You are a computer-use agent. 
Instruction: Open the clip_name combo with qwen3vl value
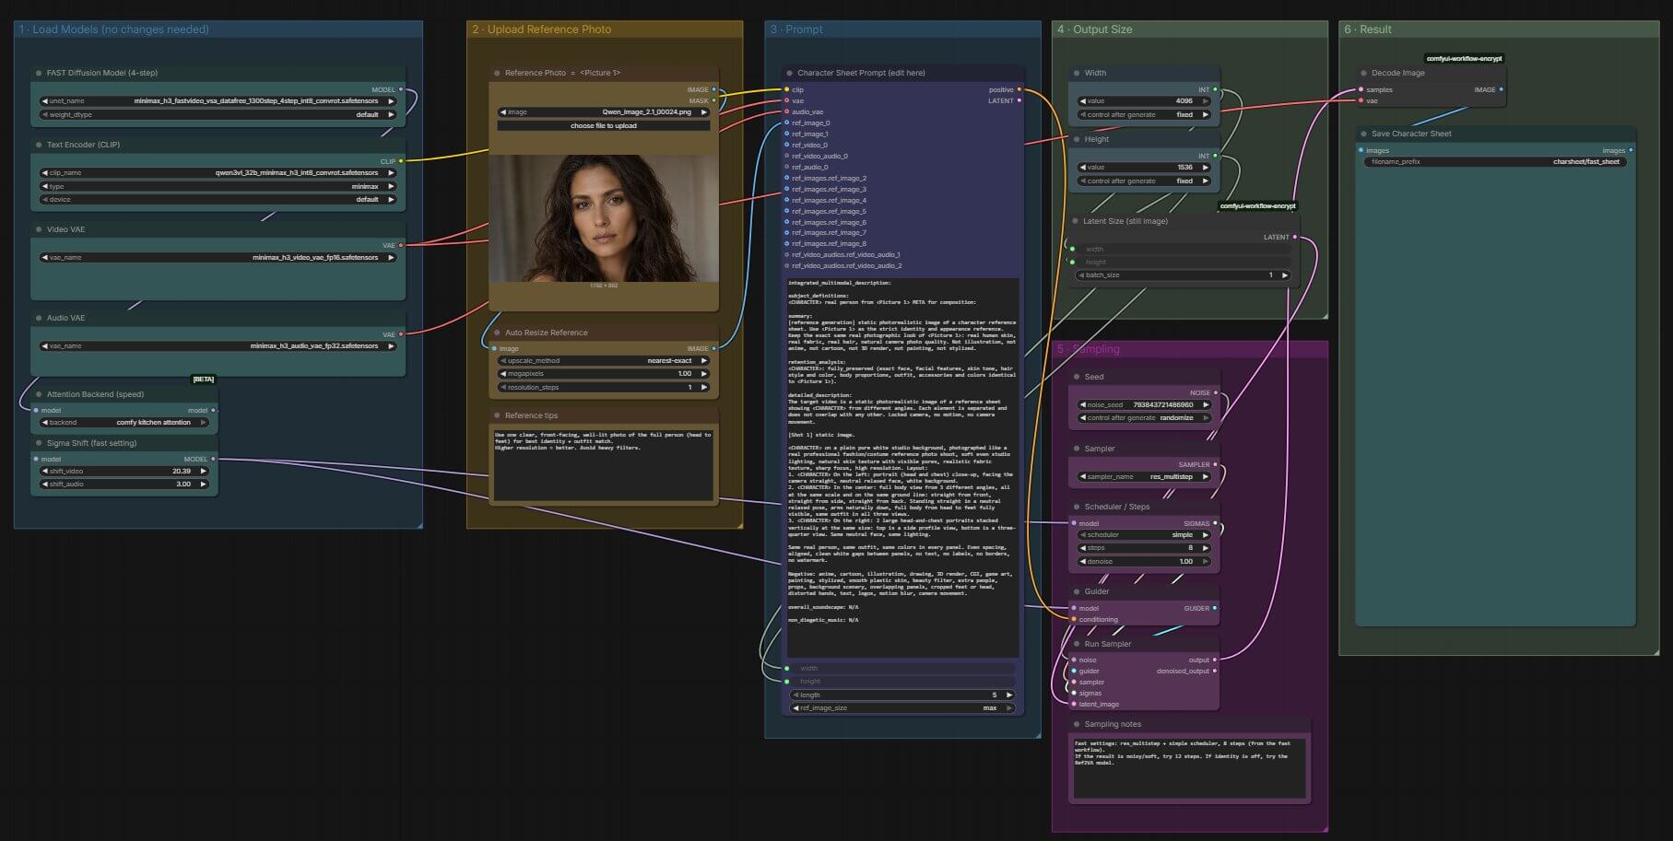tap(218, 173)
